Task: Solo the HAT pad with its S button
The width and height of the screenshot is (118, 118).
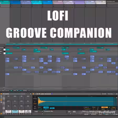Action: (x=24, y=114)
